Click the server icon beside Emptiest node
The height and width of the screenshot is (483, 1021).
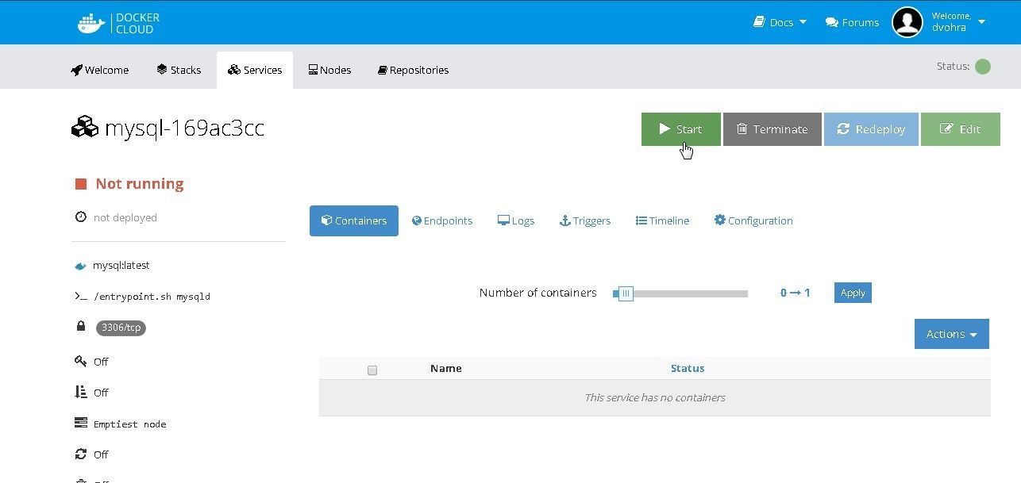80,424
